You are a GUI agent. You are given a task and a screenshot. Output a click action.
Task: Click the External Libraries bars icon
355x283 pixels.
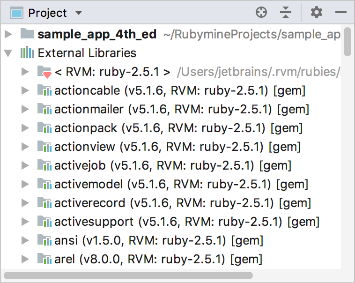click(27, 52)
